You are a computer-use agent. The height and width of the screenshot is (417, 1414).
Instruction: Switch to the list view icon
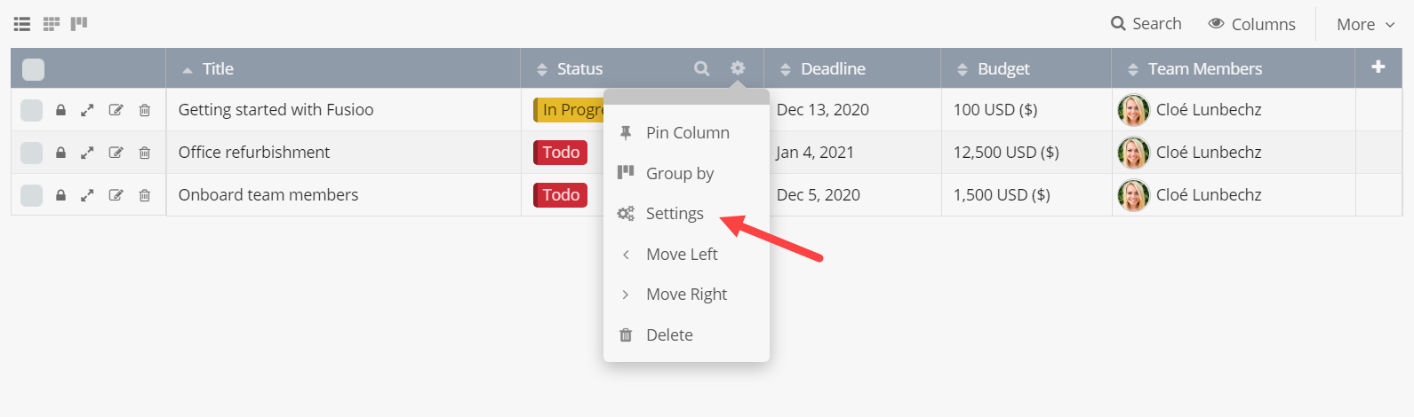click(22, 24)
